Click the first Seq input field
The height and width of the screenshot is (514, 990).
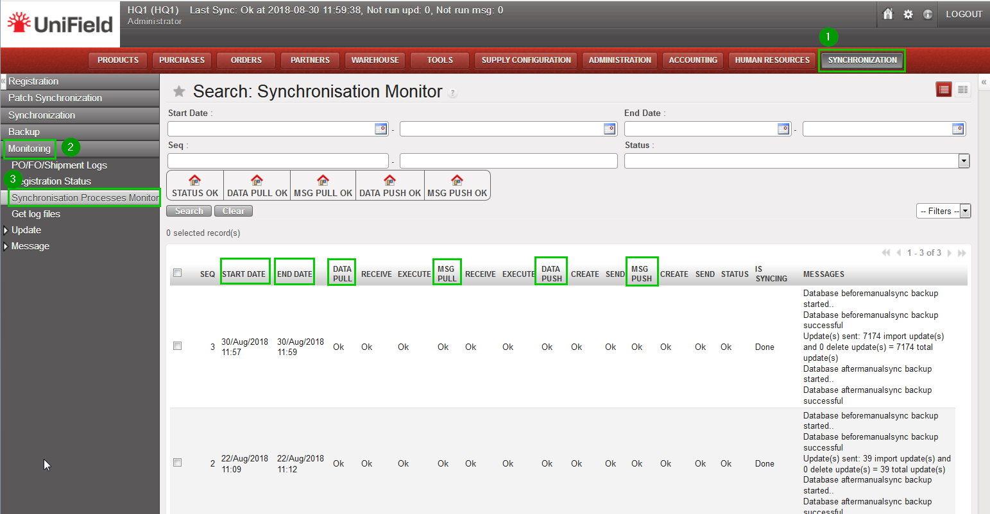pos(278,161)
